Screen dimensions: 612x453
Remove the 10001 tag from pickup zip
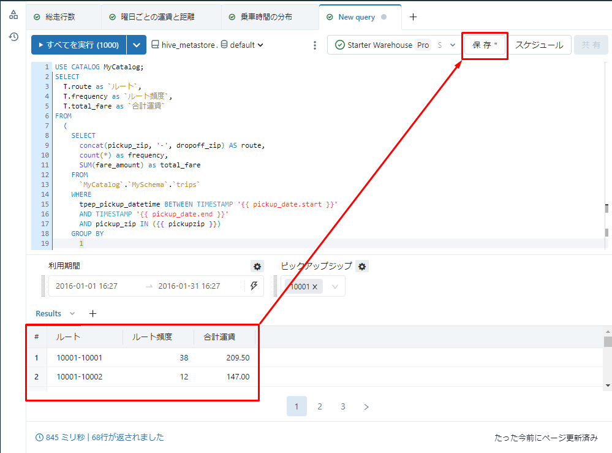click(x=315, y=287)
